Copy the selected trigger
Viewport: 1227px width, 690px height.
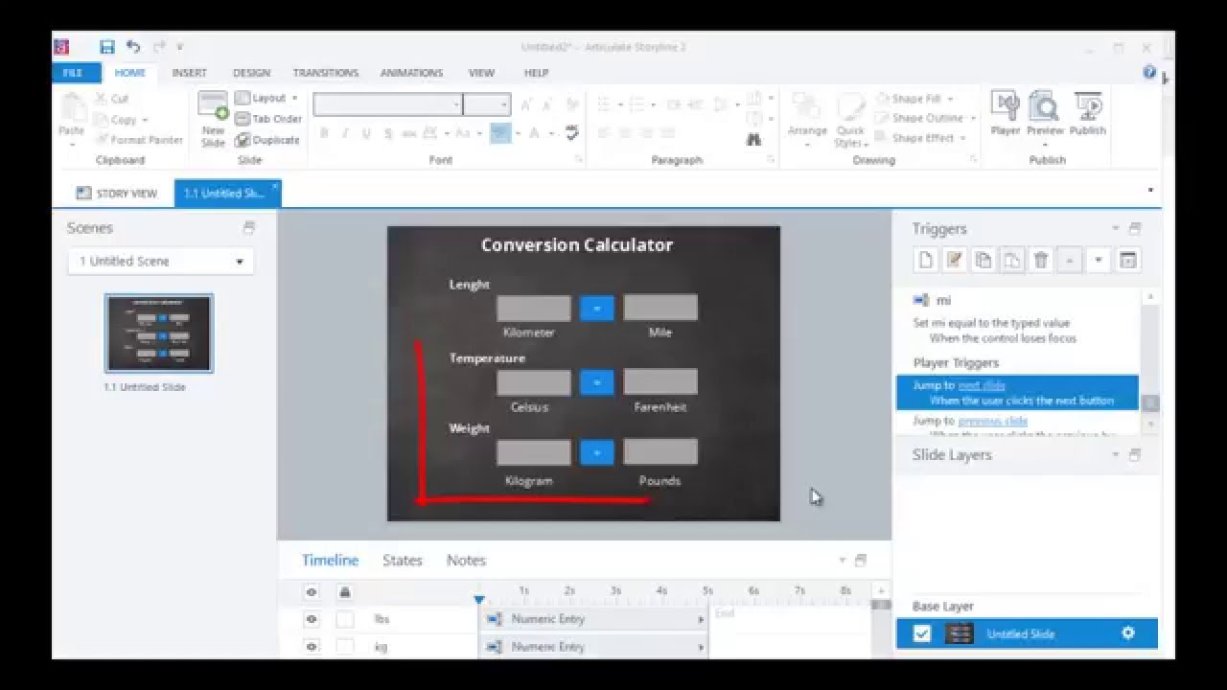(x=984, y=260)
